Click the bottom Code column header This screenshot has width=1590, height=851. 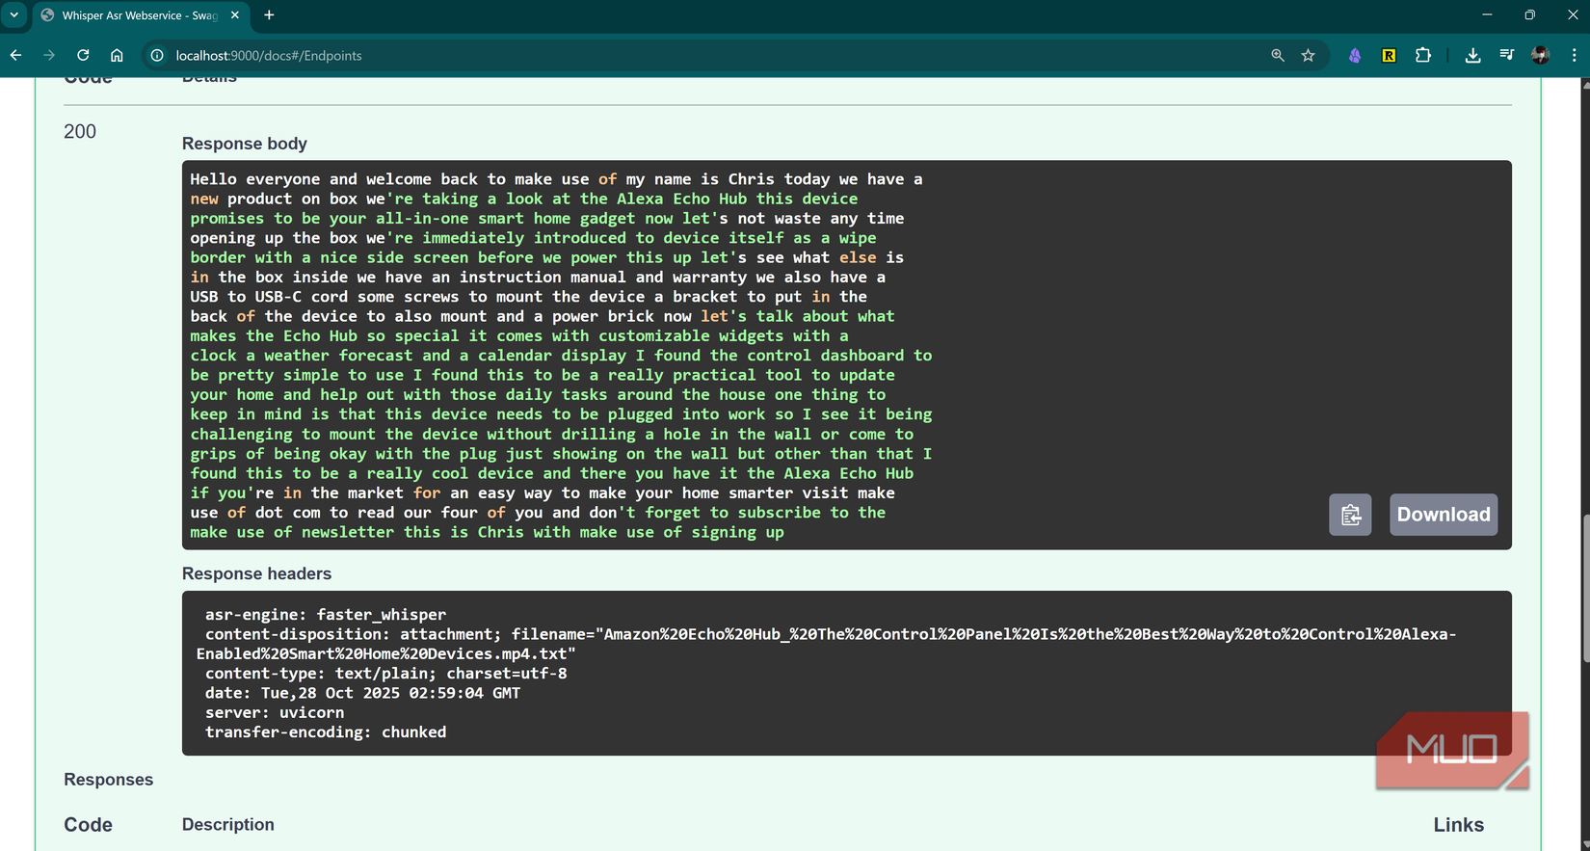pyautogui.click(x=88, y=825)
